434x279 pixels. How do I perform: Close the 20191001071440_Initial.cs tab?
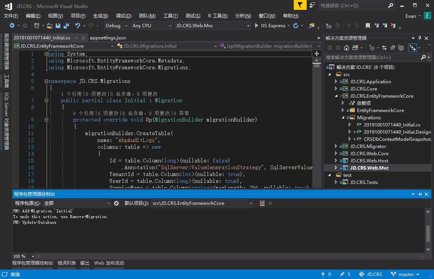(83, 37)
